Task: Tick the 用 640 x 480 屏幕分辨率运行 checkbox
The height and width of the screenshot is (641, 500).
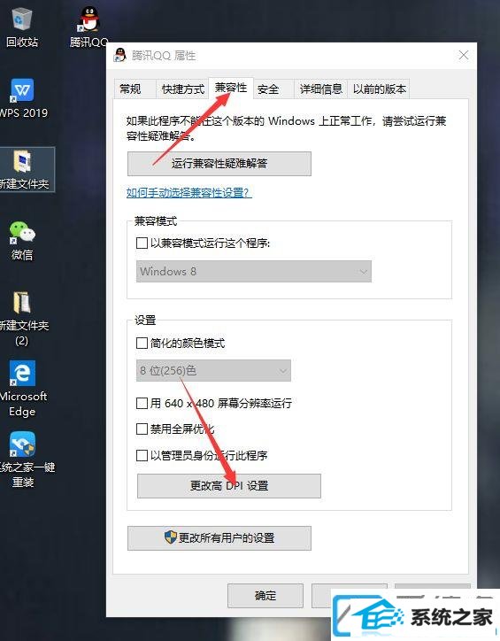Action: coord(142,404)
